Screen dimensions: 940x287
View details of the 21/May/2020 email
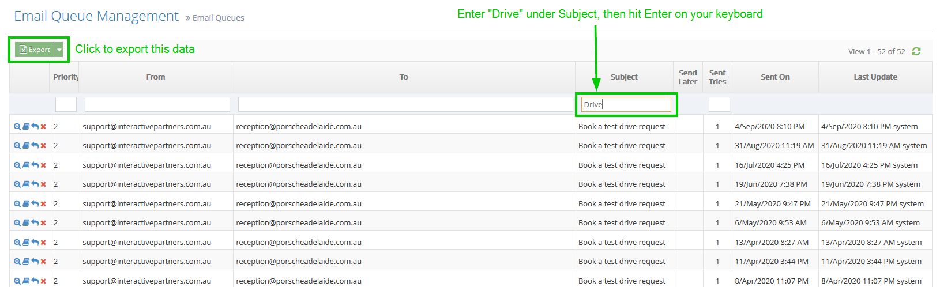click(17, 204)
